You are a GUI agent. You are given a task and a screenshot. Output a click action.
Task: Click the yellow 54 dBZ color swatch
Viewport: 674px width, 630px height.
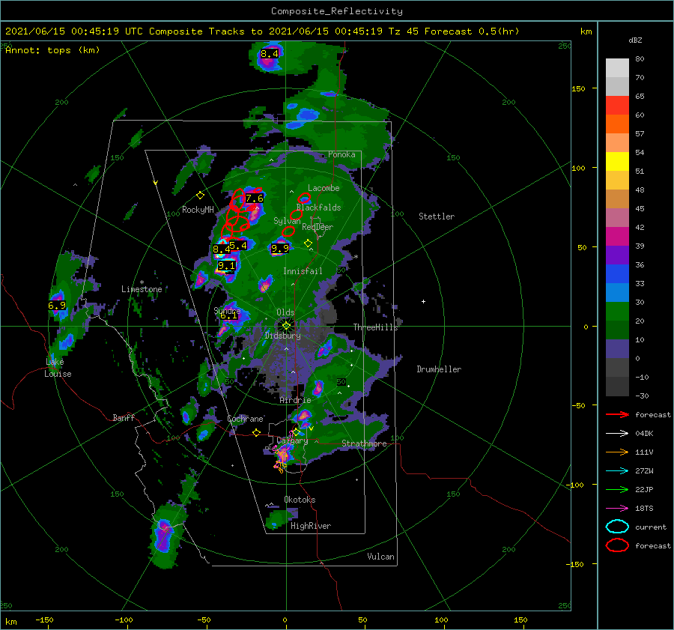[617, 161]
